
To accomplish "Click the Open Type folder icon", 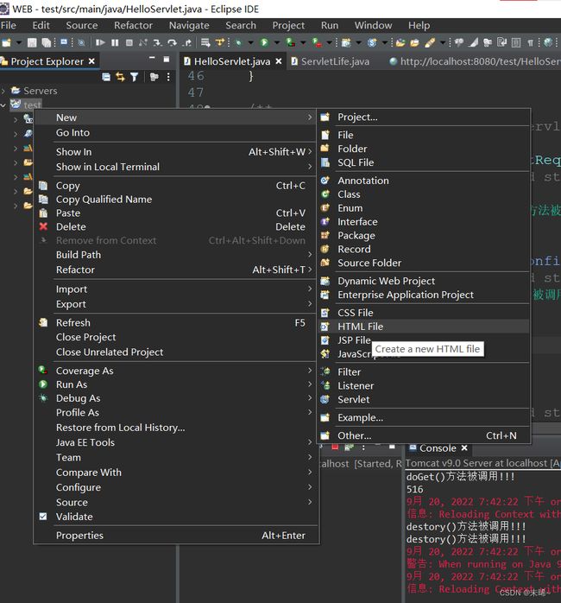I will pos(400,42).
